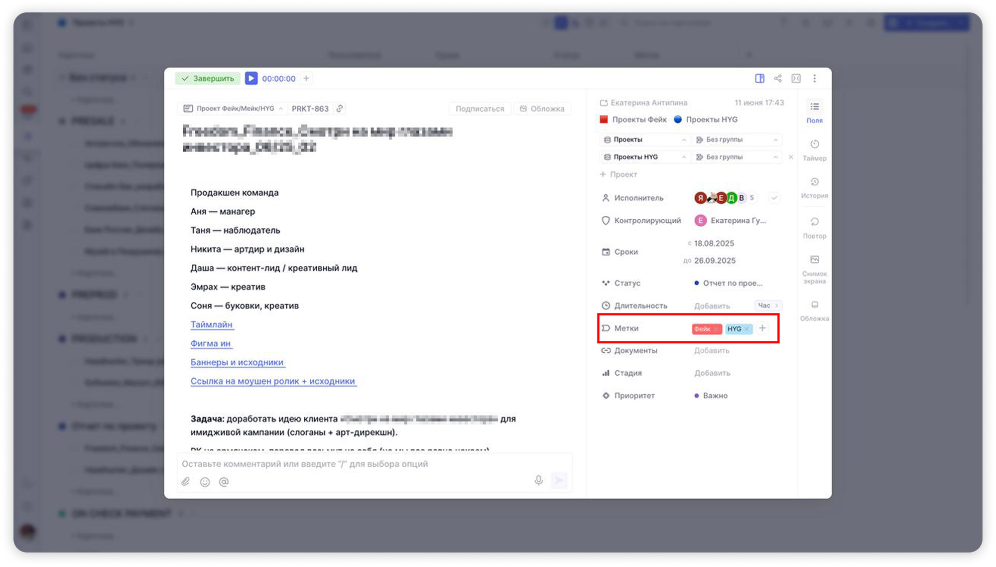
Task: Open emoji picker in comment box
Action: 205,481
